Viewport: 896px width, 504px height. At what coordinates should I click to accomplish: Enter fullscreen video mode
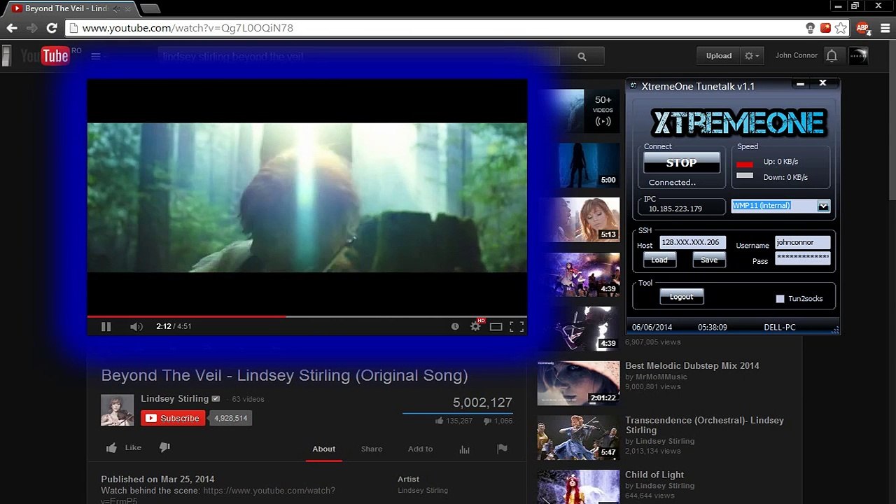tap(517, 326)
